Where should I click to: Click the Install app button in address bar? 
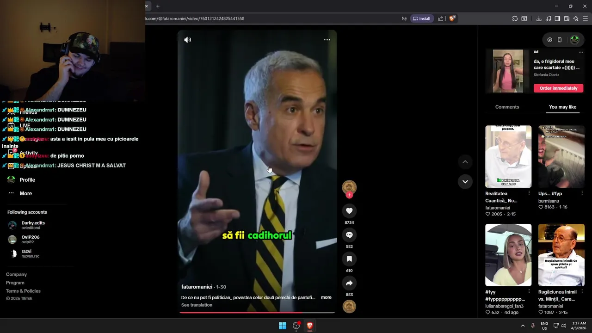point(422,18)
